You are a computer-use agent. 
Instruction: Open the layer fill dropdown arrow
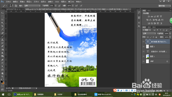click(170, 37)
